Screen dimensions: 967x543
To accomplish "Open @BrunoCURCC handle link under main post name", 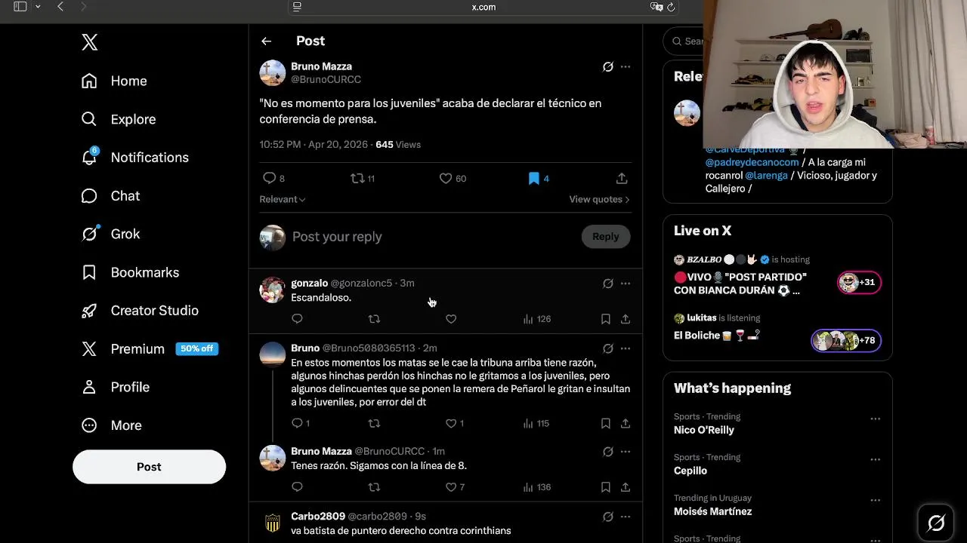I will (x=326, y=79).
